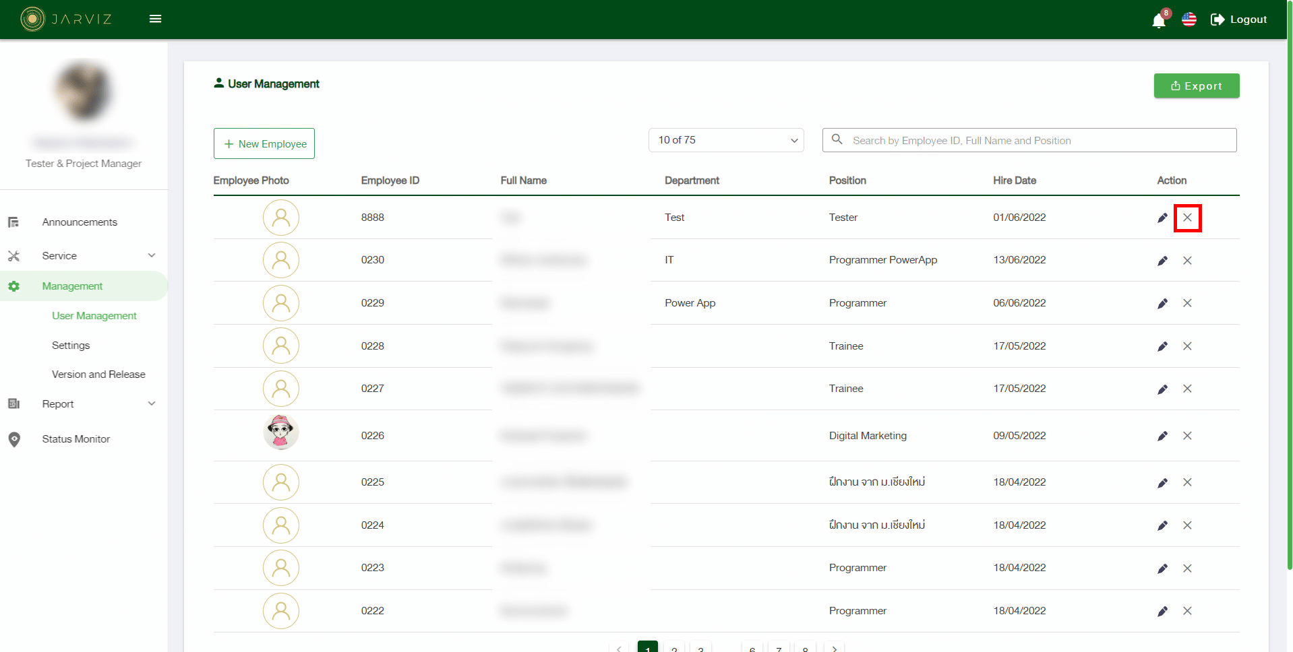1293x652 pixels.
Task: Open Announcements in the sidebar
Action: (x=80, y=222)
